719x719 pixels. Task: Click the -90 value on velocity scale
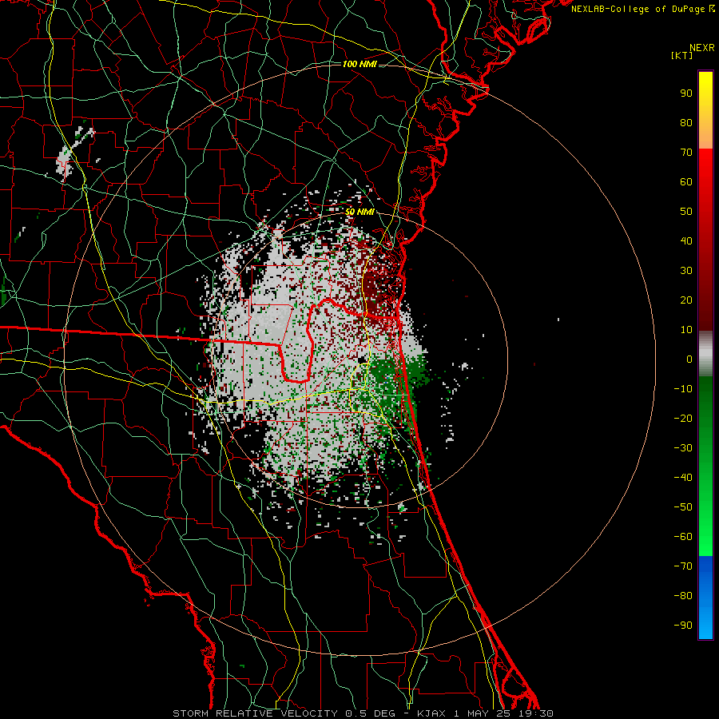(x=683, y=626)
